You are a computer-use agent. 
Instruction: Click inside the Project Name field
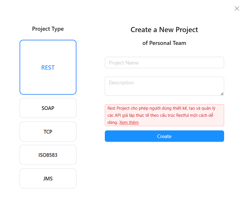point(164,63)
